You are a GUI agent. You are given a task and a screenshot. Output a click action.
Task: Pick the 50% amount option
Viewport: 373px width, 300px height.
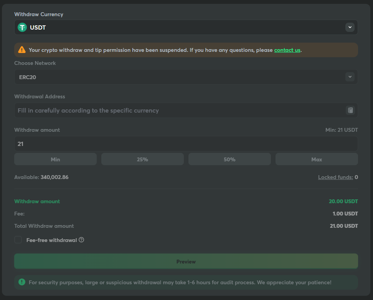point(229,159)
